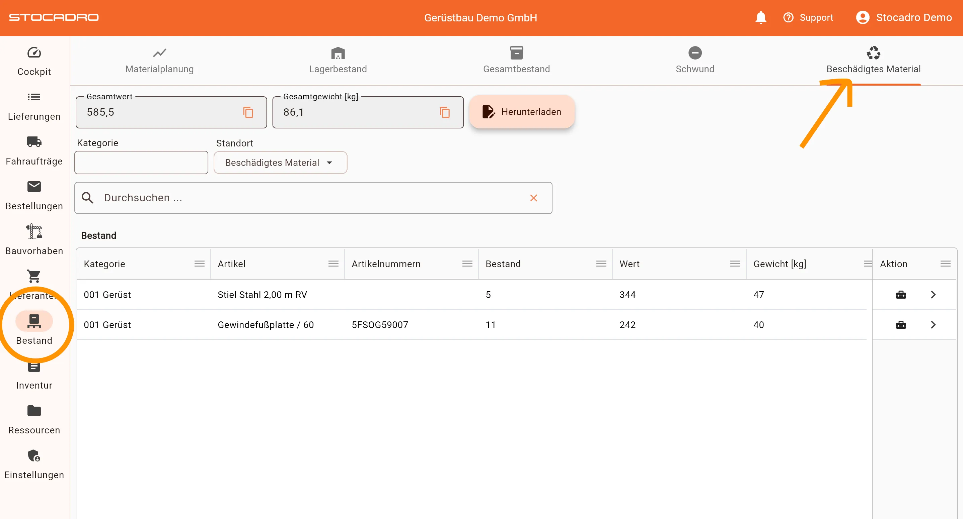Open the Bestellungen section

(33, 195)
